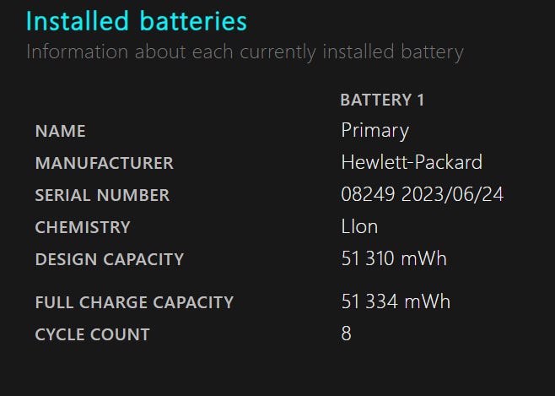Click the Installed batteries heading
555x396 pixels.
[x=137, y=21]
